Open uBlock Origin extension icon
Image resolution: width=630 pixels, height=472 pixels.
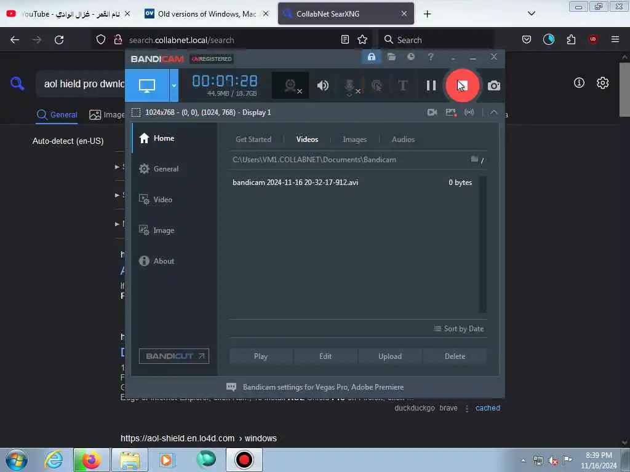click(x=593, y=39)
